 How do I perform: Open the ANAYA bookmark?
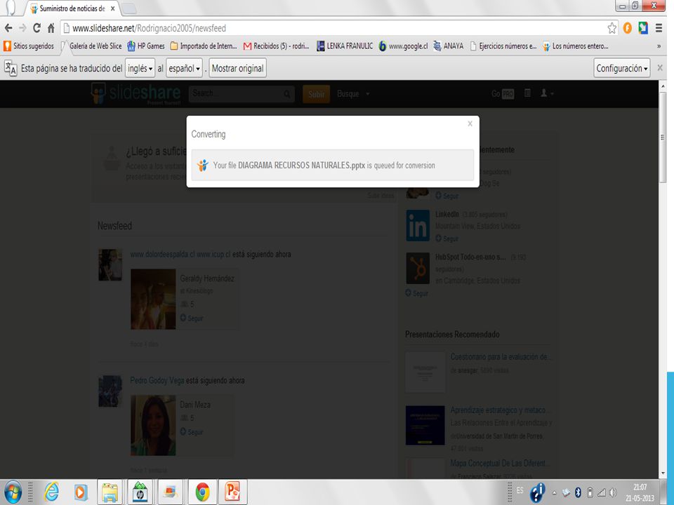449,46
